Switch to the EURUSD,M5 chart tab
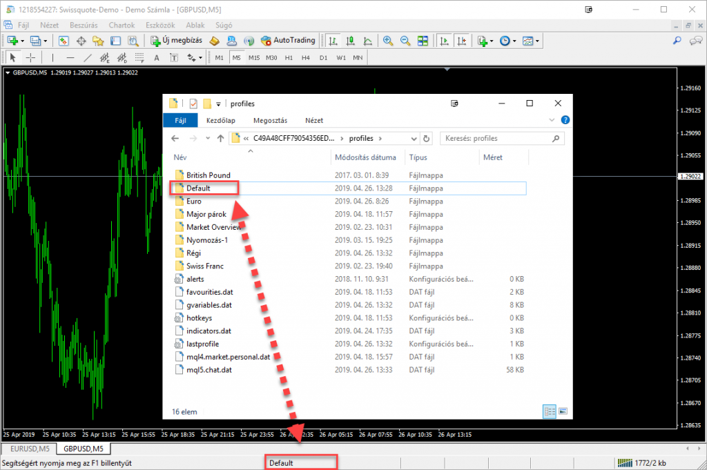 29,449
